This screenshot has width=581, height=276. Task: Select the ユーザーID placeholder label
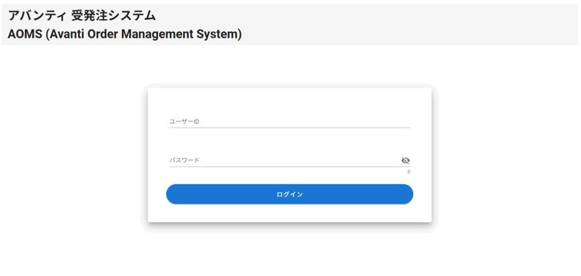coord(184,121)
